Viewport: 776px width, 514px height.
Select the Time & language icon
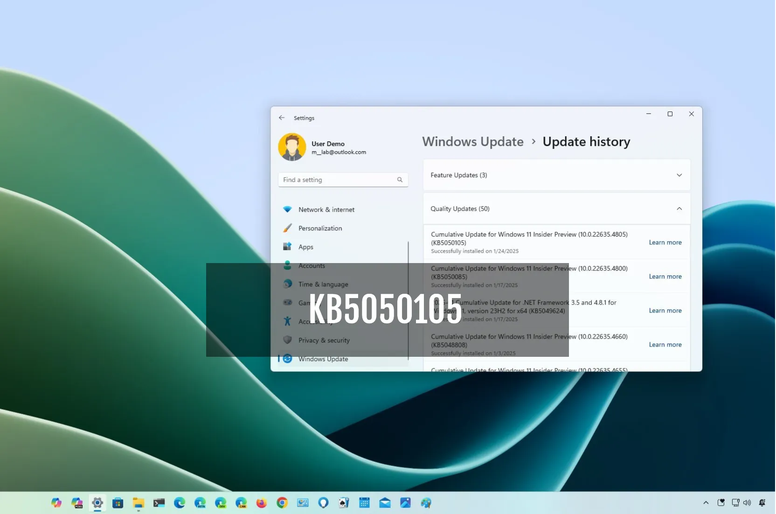pos(287,284)
